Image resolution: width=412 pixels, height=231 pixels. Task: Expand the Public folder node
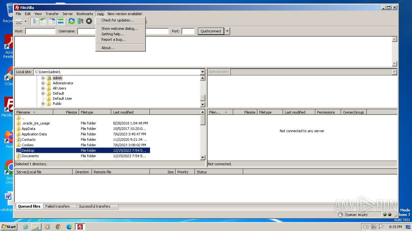[x=43, y=104]
